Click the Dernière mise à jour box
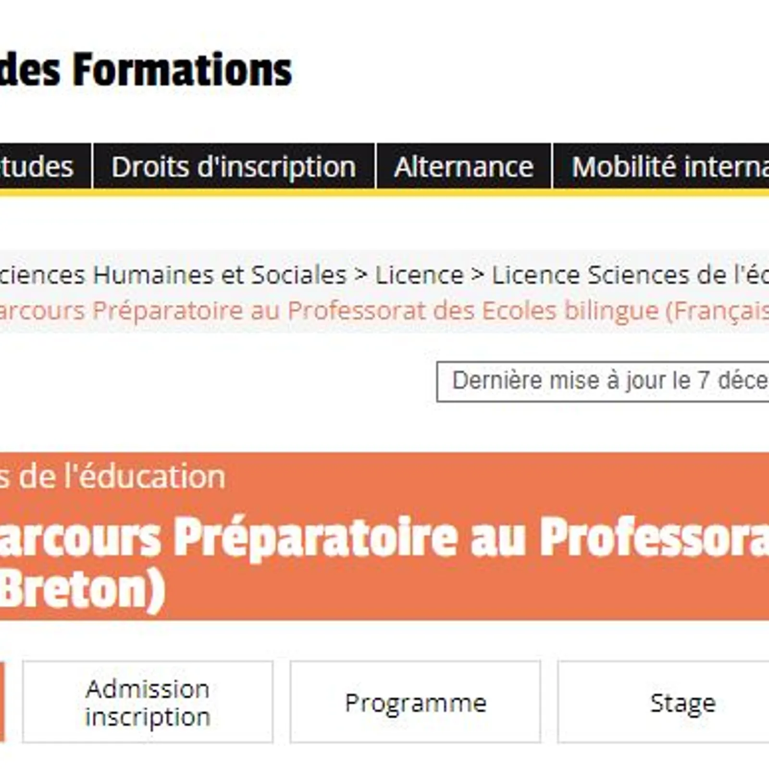Screen dimensions: 769x769 pos(601,380)
